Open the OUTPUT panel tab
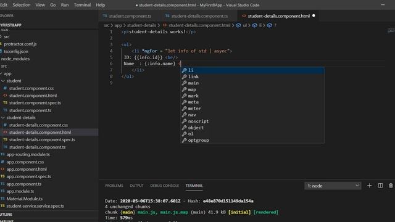The image size is (395, 222). pos(136,186)
